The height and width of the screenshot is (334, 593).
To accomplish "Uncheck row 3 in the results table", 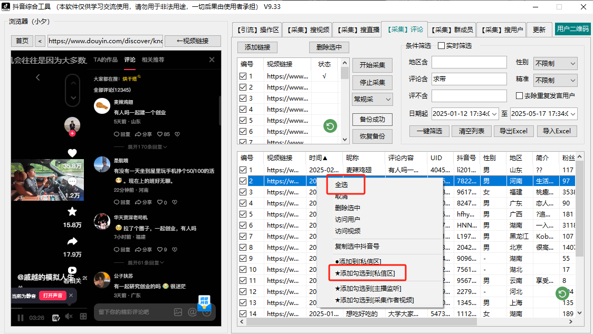I will pyautogui.click(x=243, y=192).
